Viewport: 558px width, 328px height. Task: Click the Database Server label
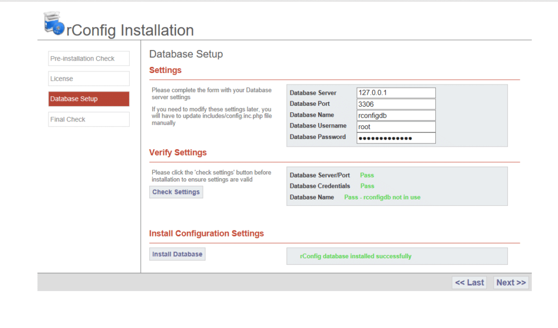click(313, 93)
